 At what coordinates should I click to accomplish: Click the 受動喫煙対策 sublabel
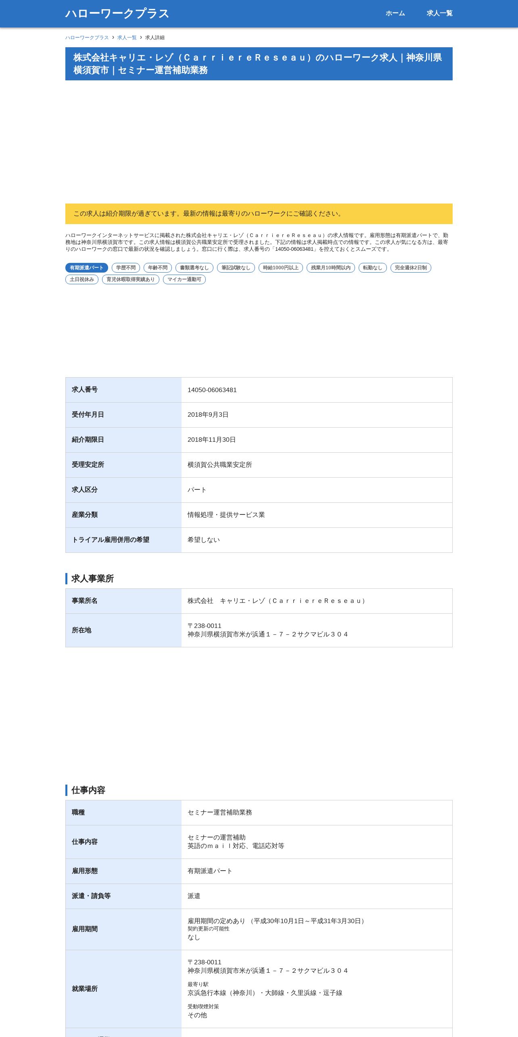(x=203, y=1007)
